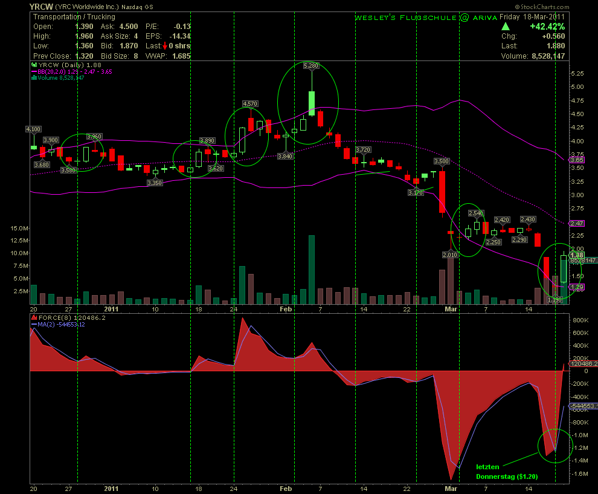
Task: Click the YRCW ticker title
Action: click(41, 7)
